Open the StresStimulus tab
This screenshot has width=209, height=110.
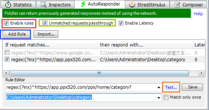[147, 5]
